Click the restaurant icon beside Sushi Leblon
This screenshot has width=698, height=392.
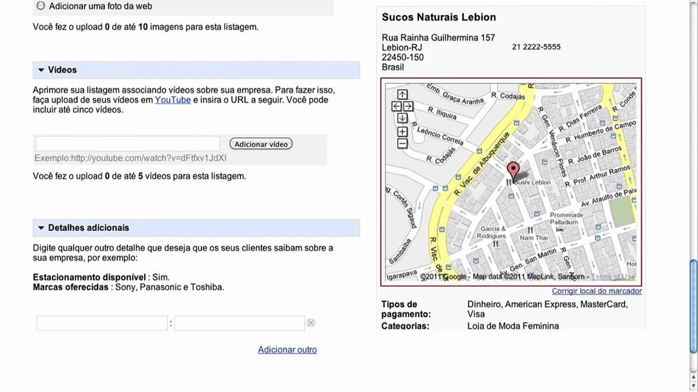pos(509,182)
